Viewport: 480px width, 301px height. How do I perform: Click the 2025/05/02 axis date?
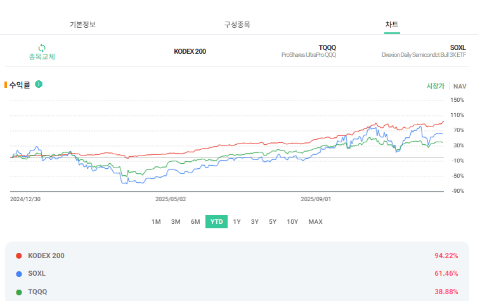(x=171, y=199)
